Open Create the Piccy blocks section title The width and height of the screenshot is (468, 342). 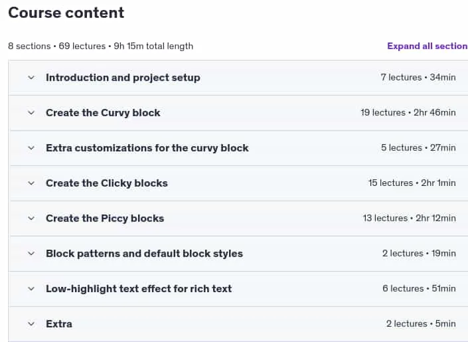[105, 218]
